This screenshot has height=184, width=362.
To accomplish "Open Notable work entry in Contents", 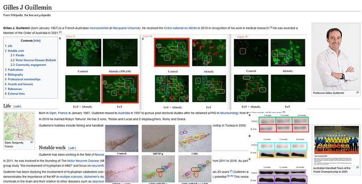I will click(16, 50).
